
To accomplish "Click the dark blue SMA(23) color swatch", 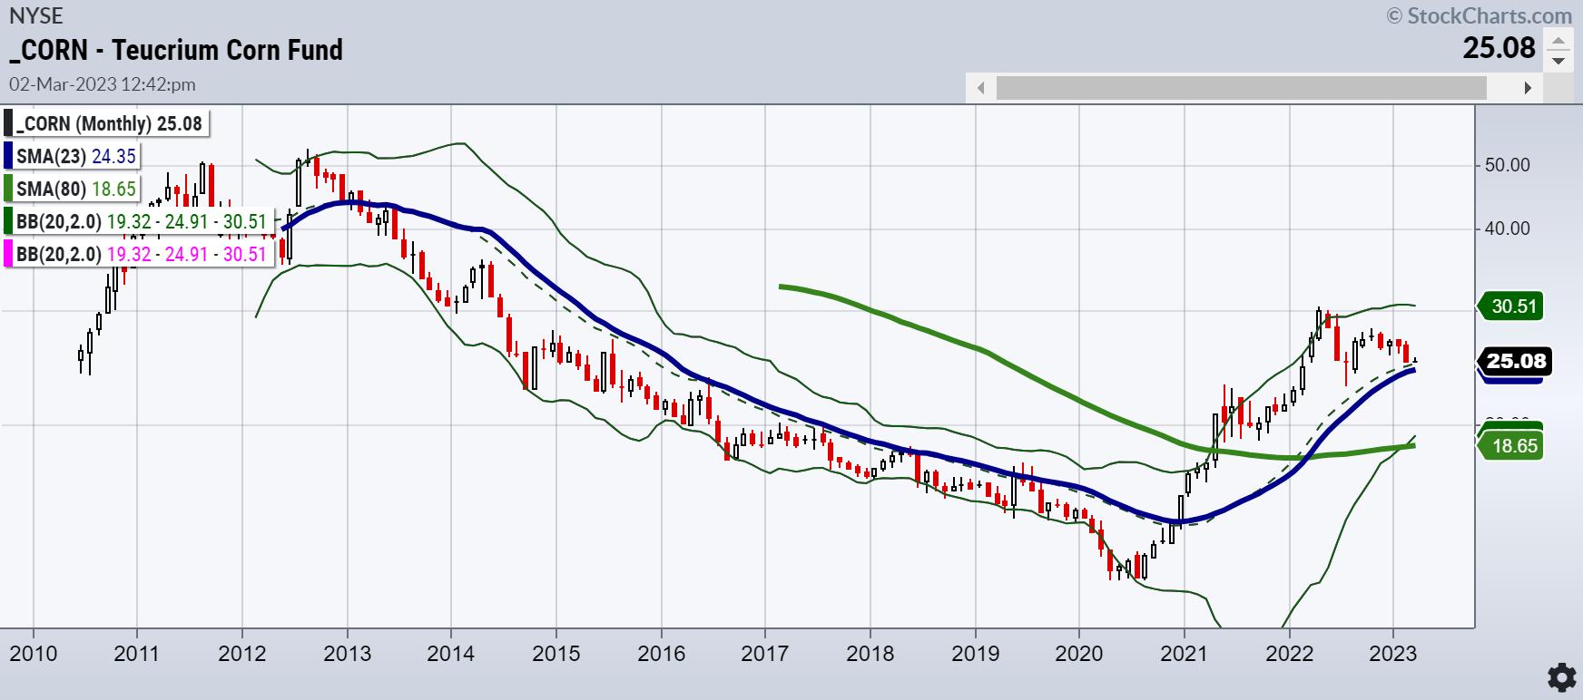I will pyautogui.click(x=8, y=156).
